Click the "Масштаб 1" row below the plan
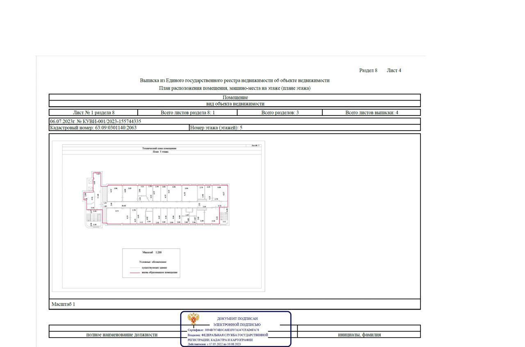The height and width of the screenshot is (347, 525). point(235,304)
